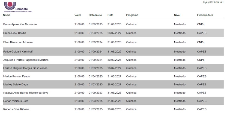The image size is (227, 114).
Task: Select Jaqueline Portes Pagnoncelli Martins name
Action: [26, 60]
